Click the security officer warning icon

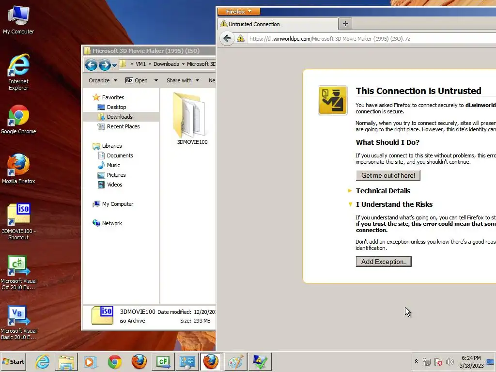(x=332, y=100)
